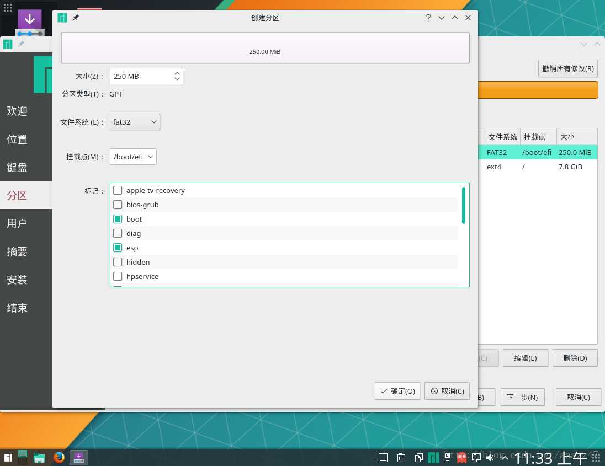Select the 欢迎 step in sidebar
The image size is (605, 466).
tap(17, 111)
